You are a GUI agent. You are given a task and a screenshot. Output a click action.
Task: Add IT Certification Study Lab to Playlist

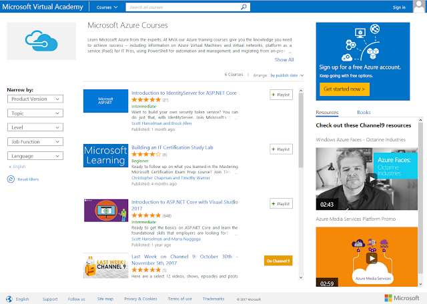point(282,149)
